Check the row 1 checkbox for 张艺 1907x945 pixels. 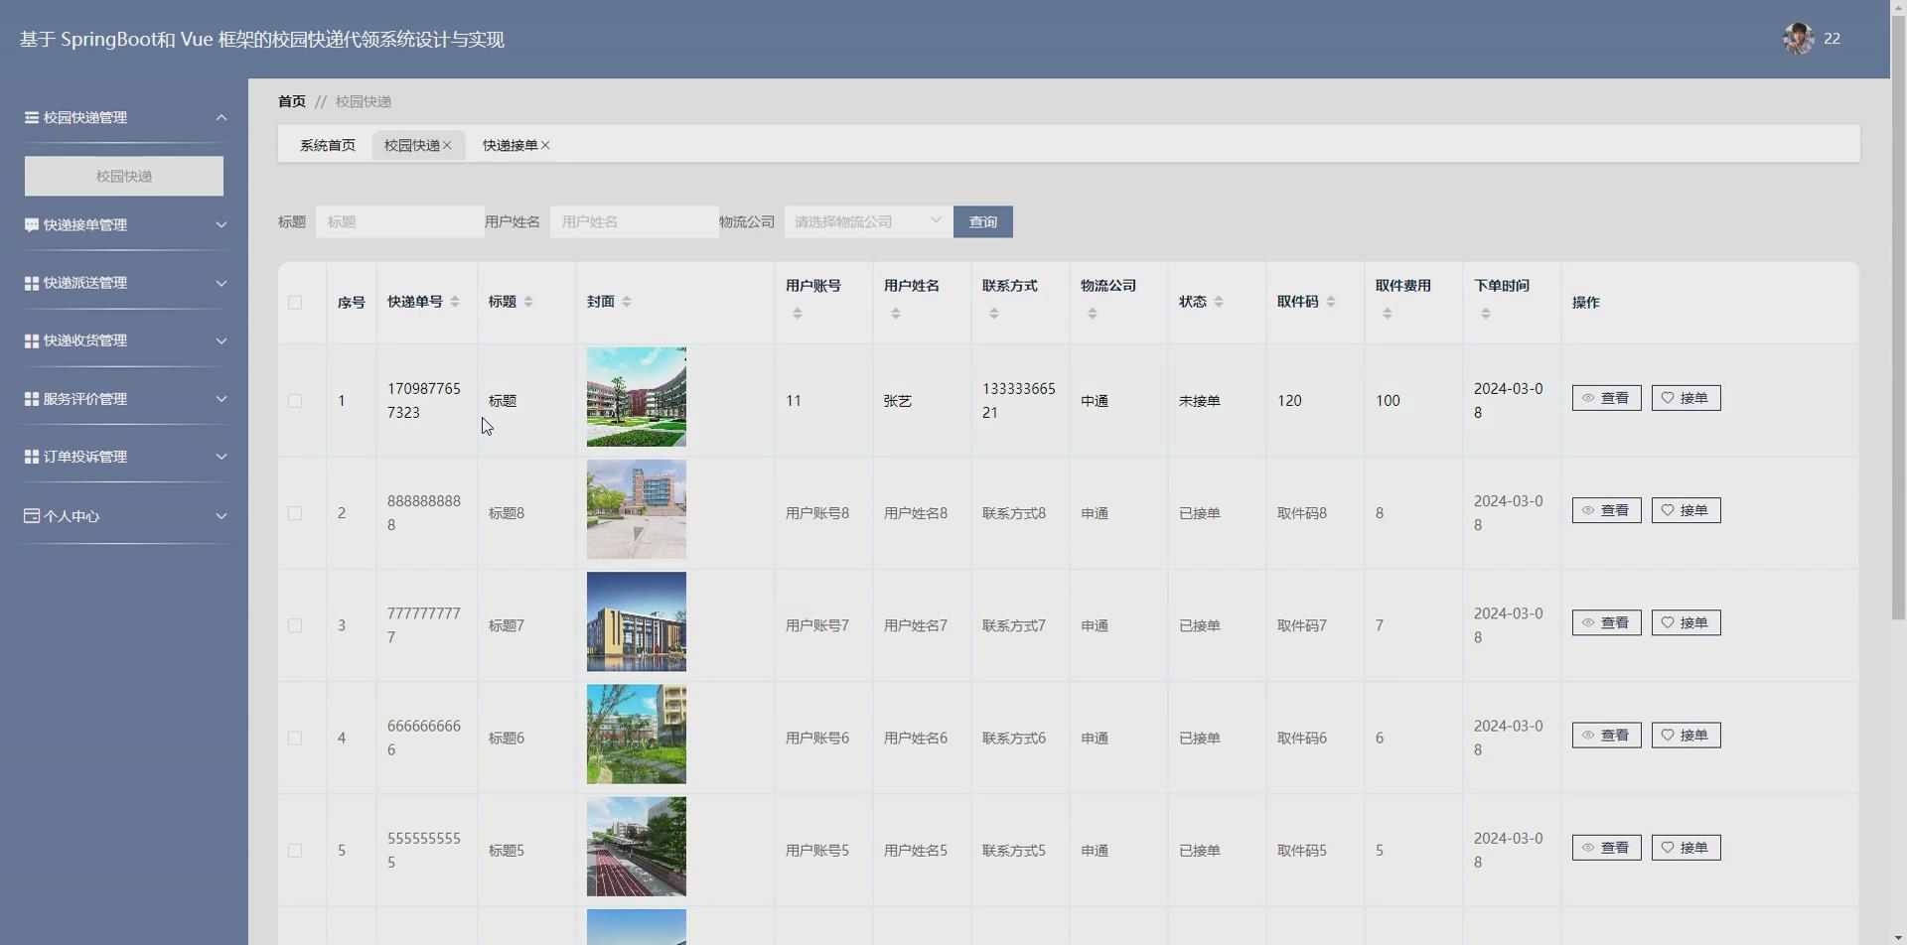click(x=295, y=401)
